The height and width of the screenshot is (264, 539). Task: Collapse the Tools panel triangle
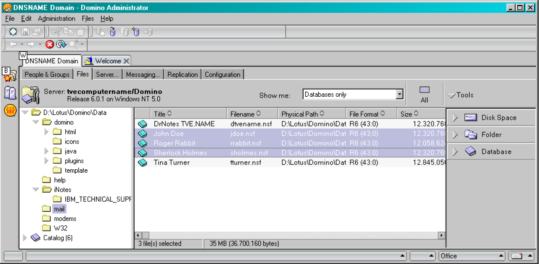(x=451, y=96)
